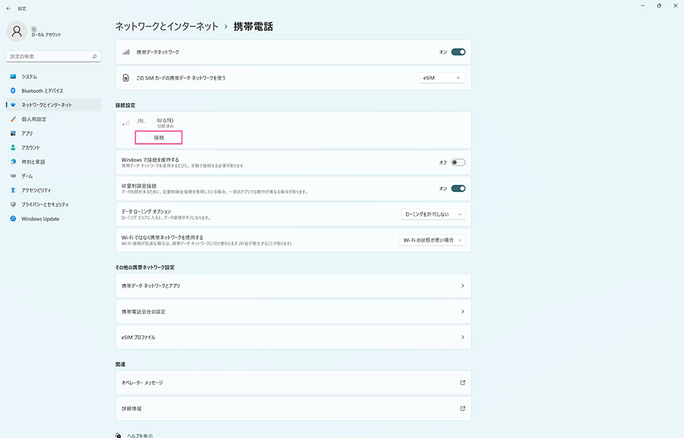Click the Windows Update icon in the sidebar
The height and width of the screenshot is (438, 684).
point(13,218)
